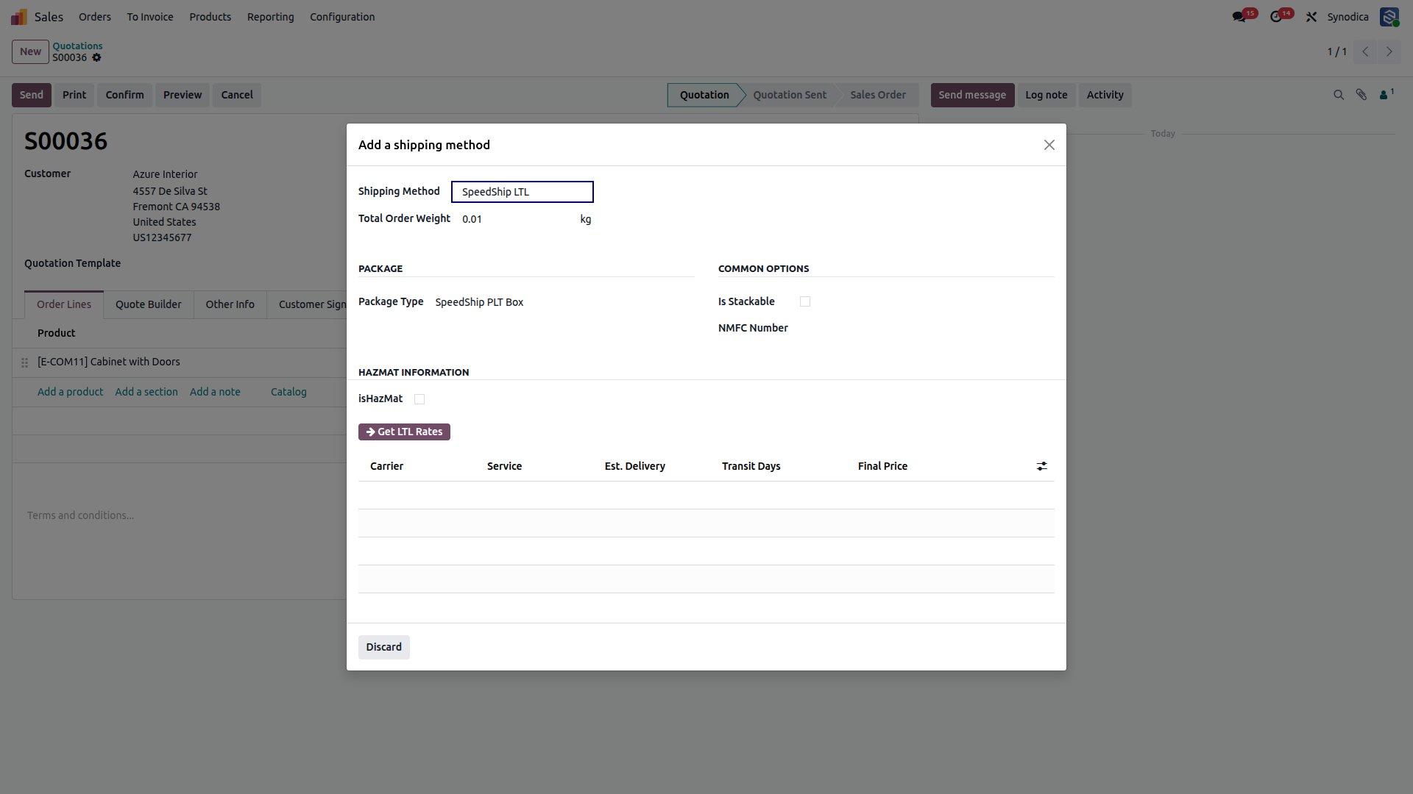Click the NMFC Number input field
The height and width of the screenshot is (794, 1413).
pyautogui.click(x=927, y=329)
